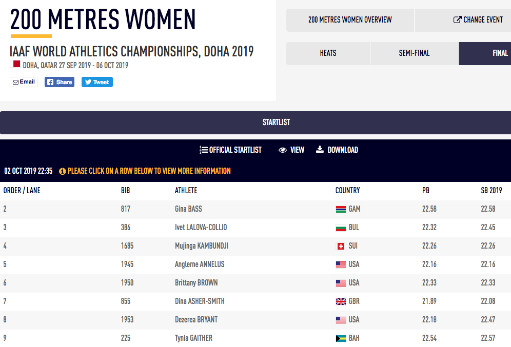Open the 200 Metres Women Overview
This screenshot has height=347, width=511.
click(x=350, y=20)
